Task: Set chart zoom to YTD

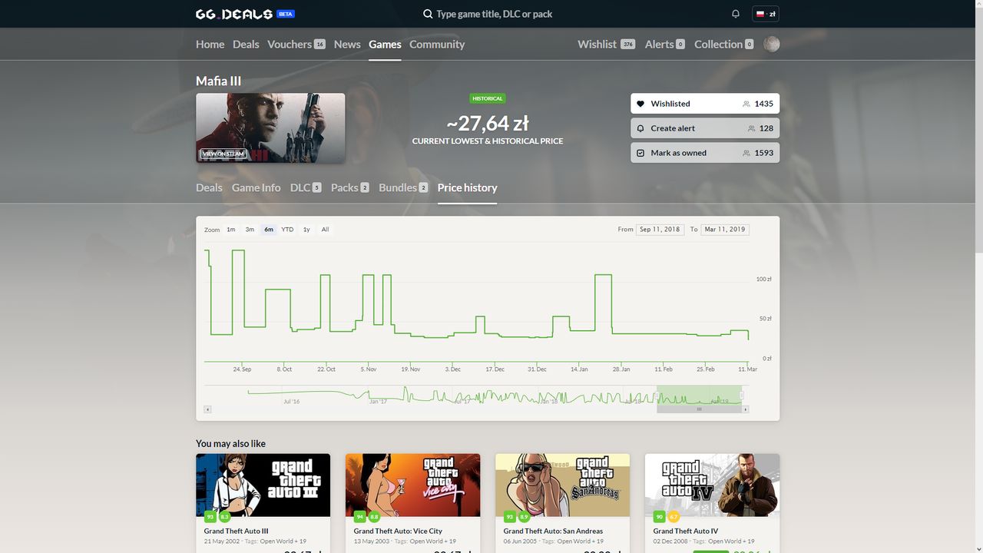Action: [287, 230]
